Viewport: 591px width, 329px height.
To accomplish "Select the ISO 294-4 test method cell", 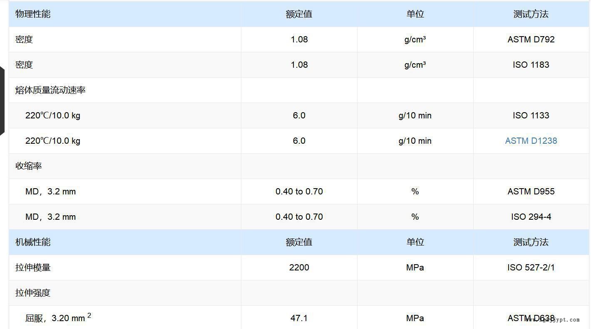I will click(x=531, y=217).
